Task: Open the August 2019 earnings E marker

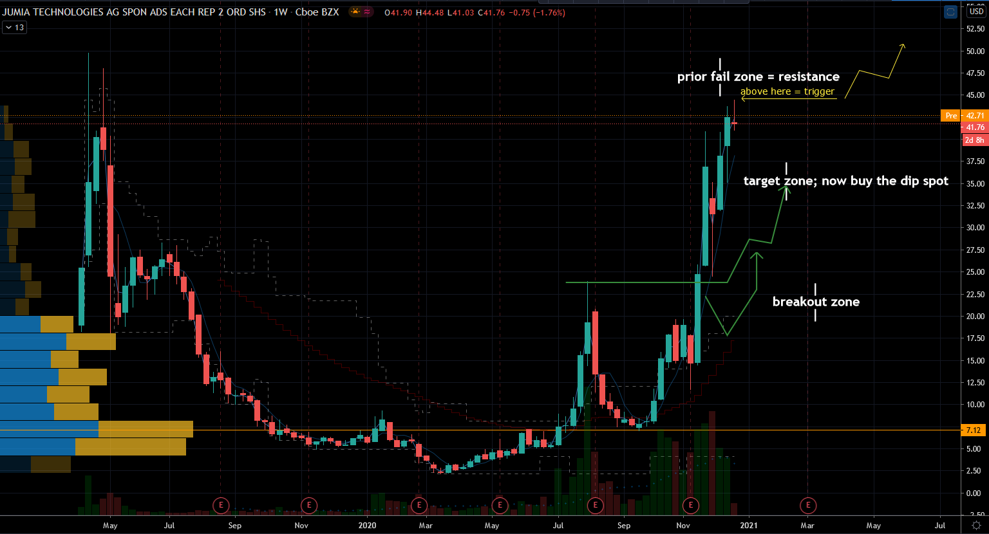Action: pyautogui.click(x=221, y=505)
